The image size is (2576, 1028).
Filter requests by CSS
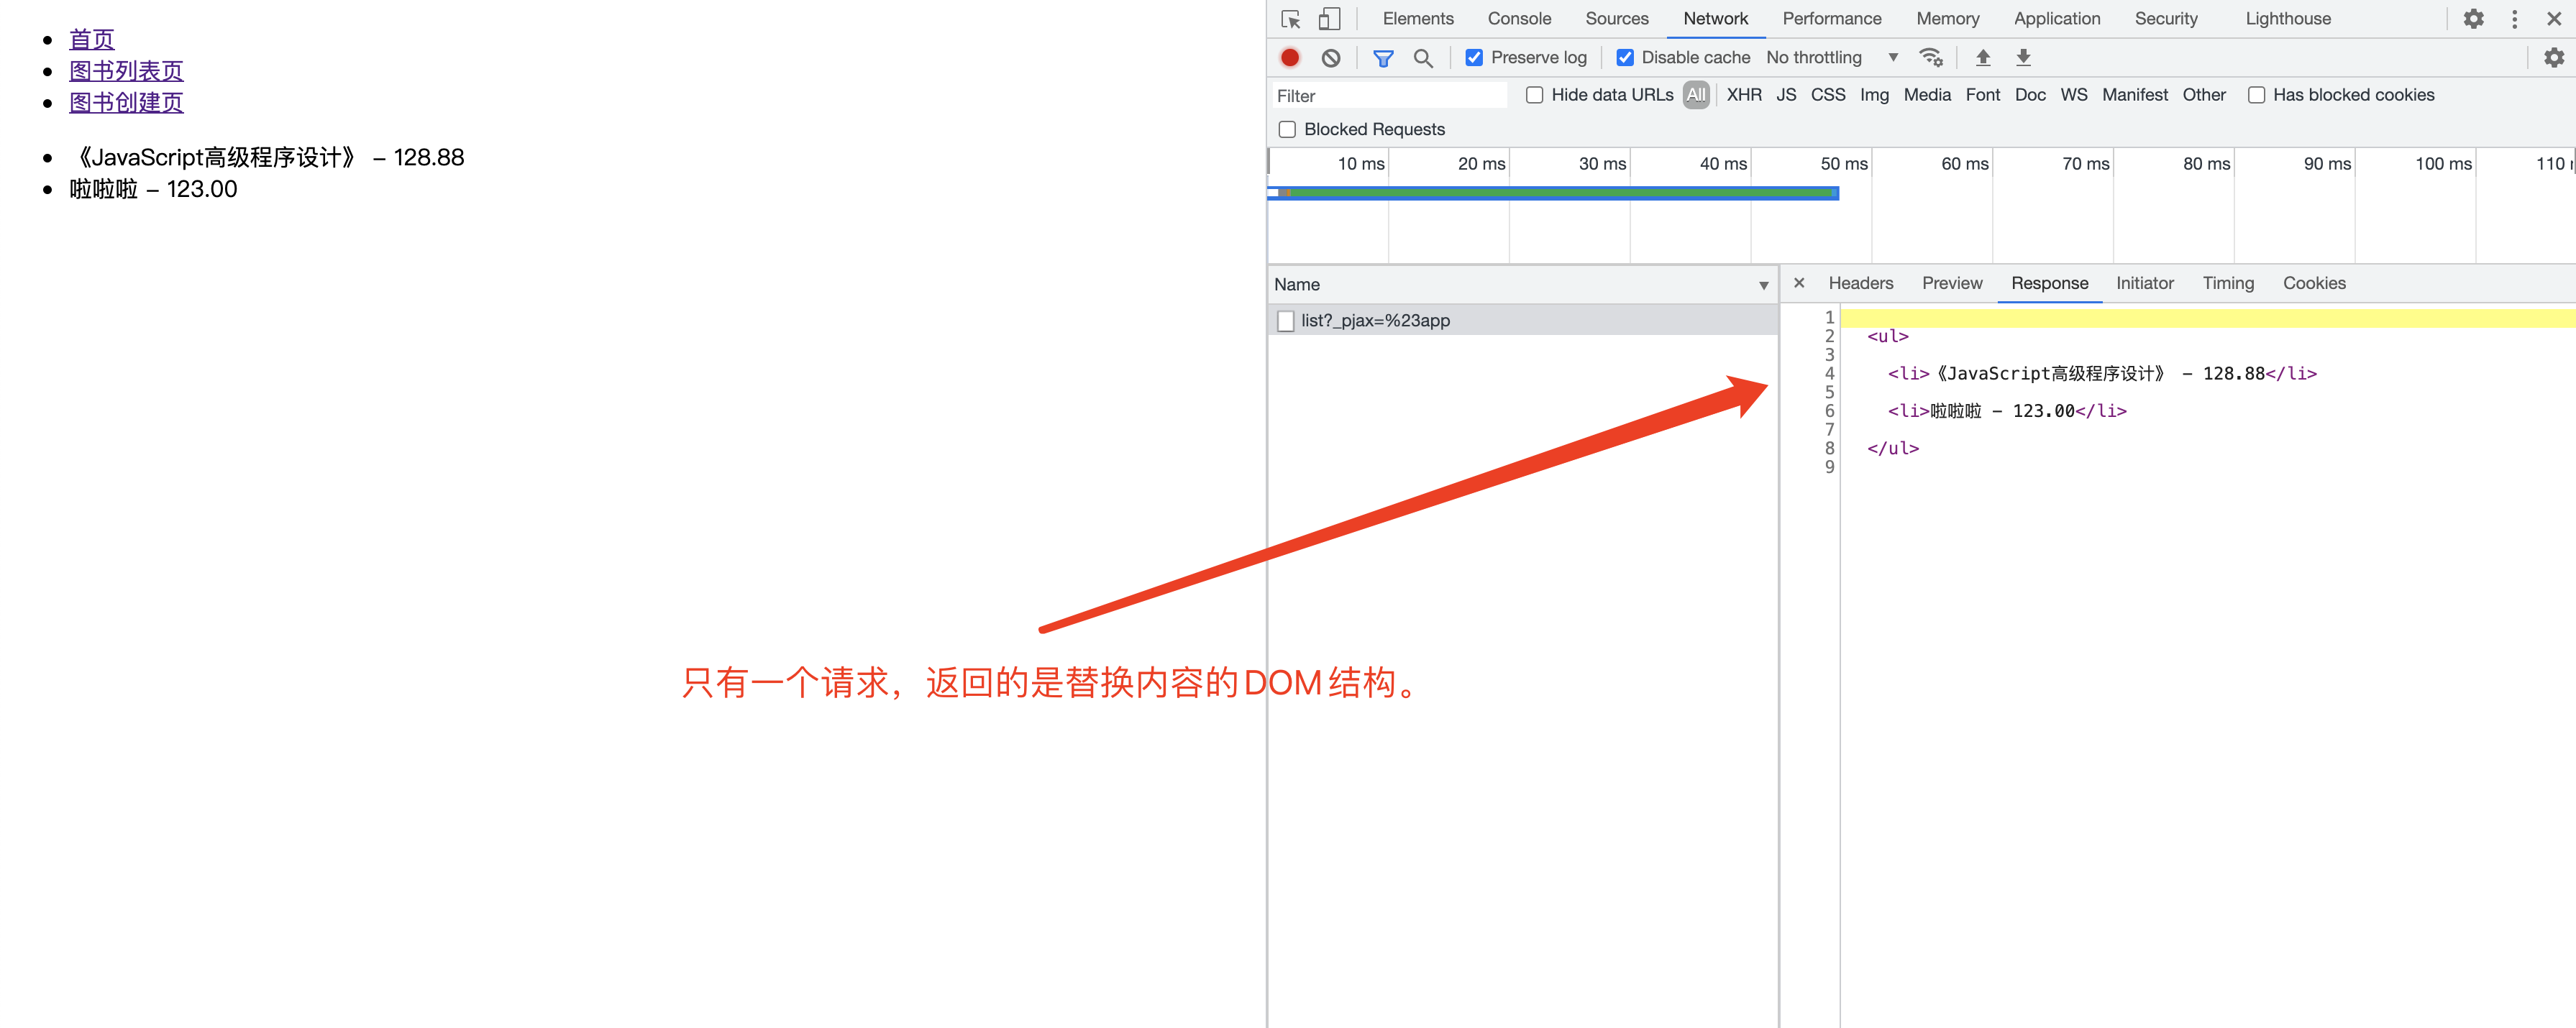tap(1828, 95)
